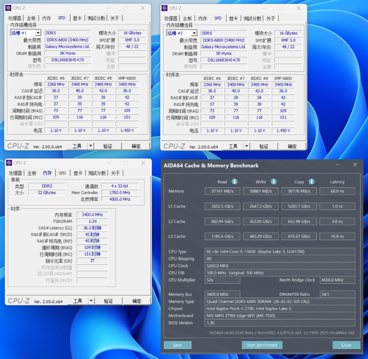The height and width of the screenshot is (359, 368).
Task: Click the 大小 32 GBytes value
Action: pyautogui.click(x=47, y=192)
